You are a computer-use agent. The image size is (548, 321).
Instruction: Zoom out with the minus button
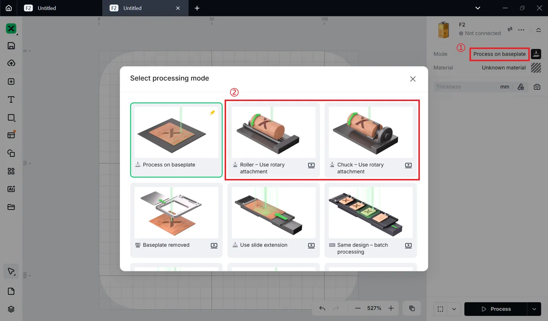(358, 309)
